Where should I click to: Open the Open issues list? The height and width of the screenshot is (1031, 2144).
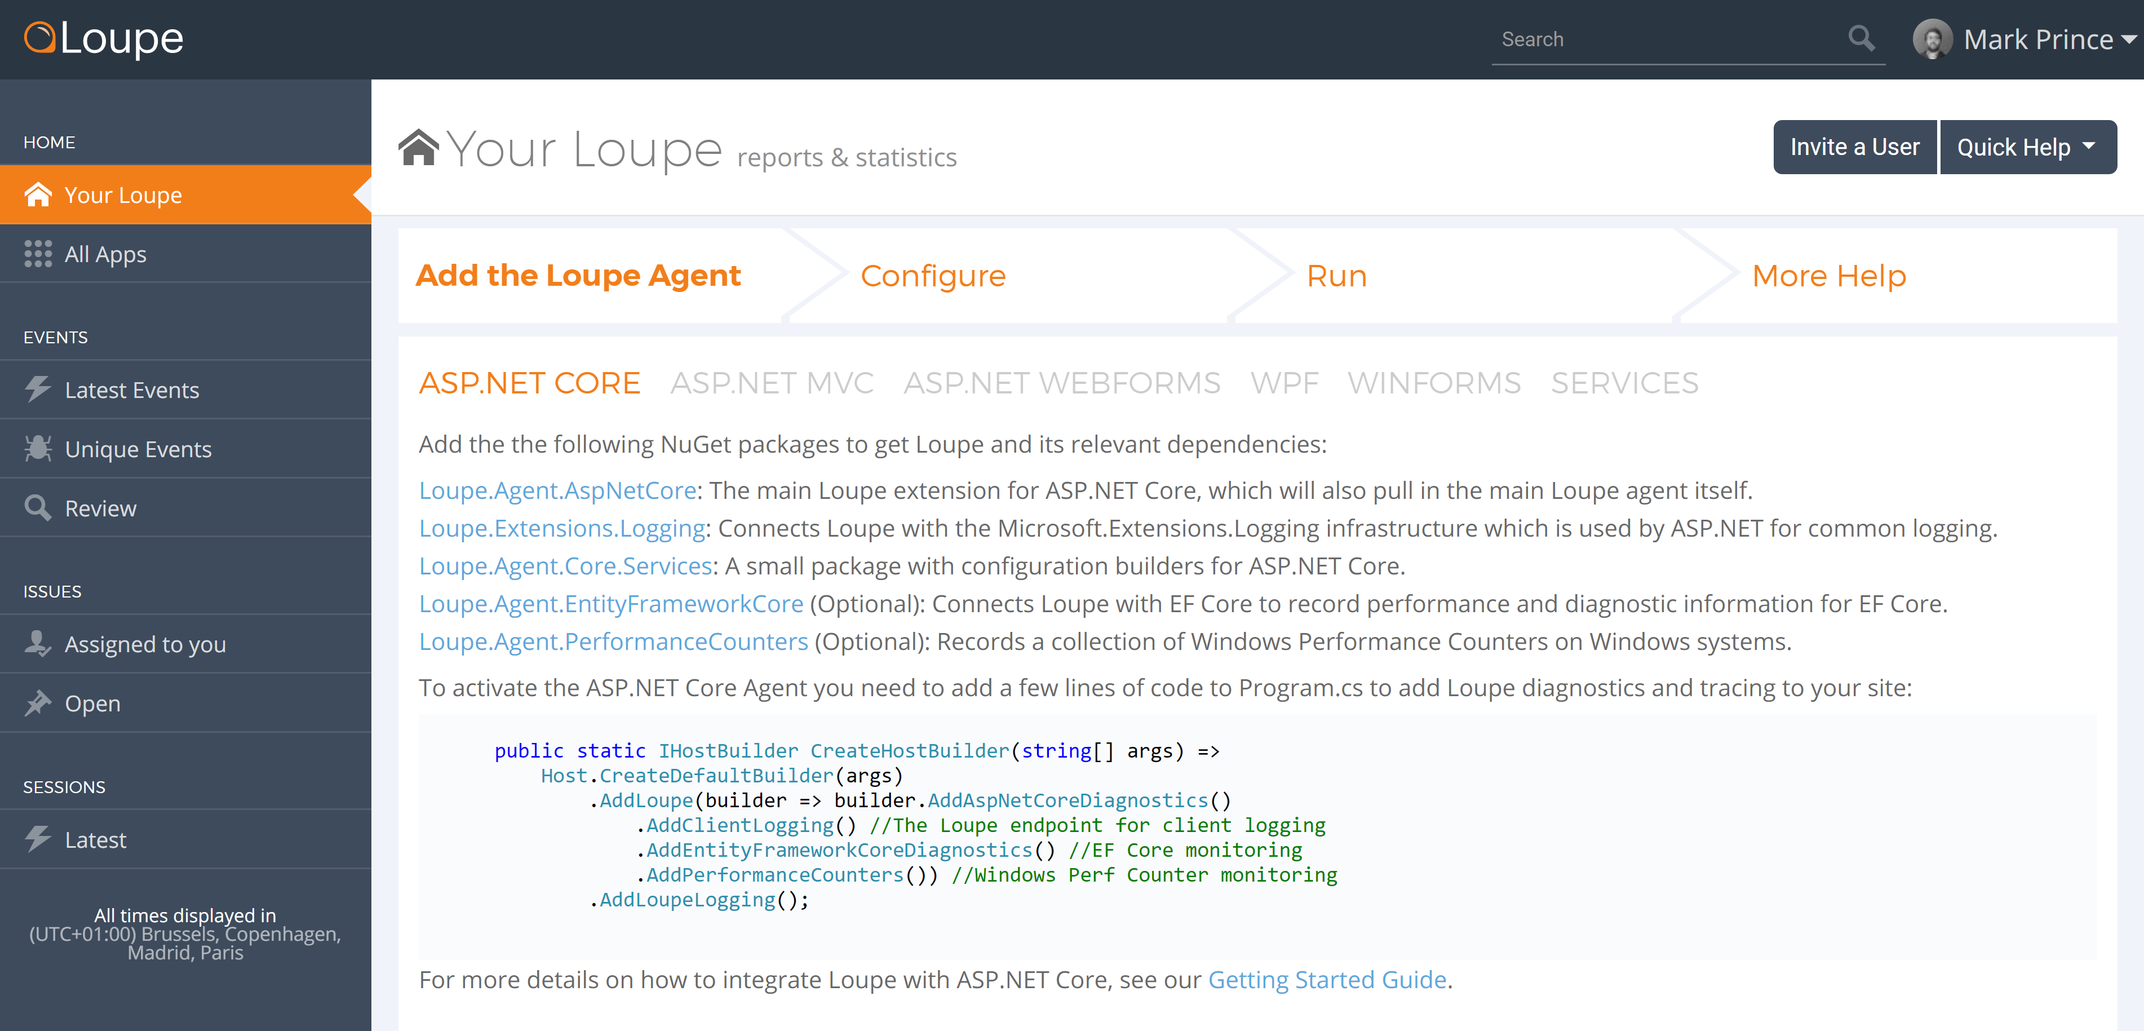point(185,703)
